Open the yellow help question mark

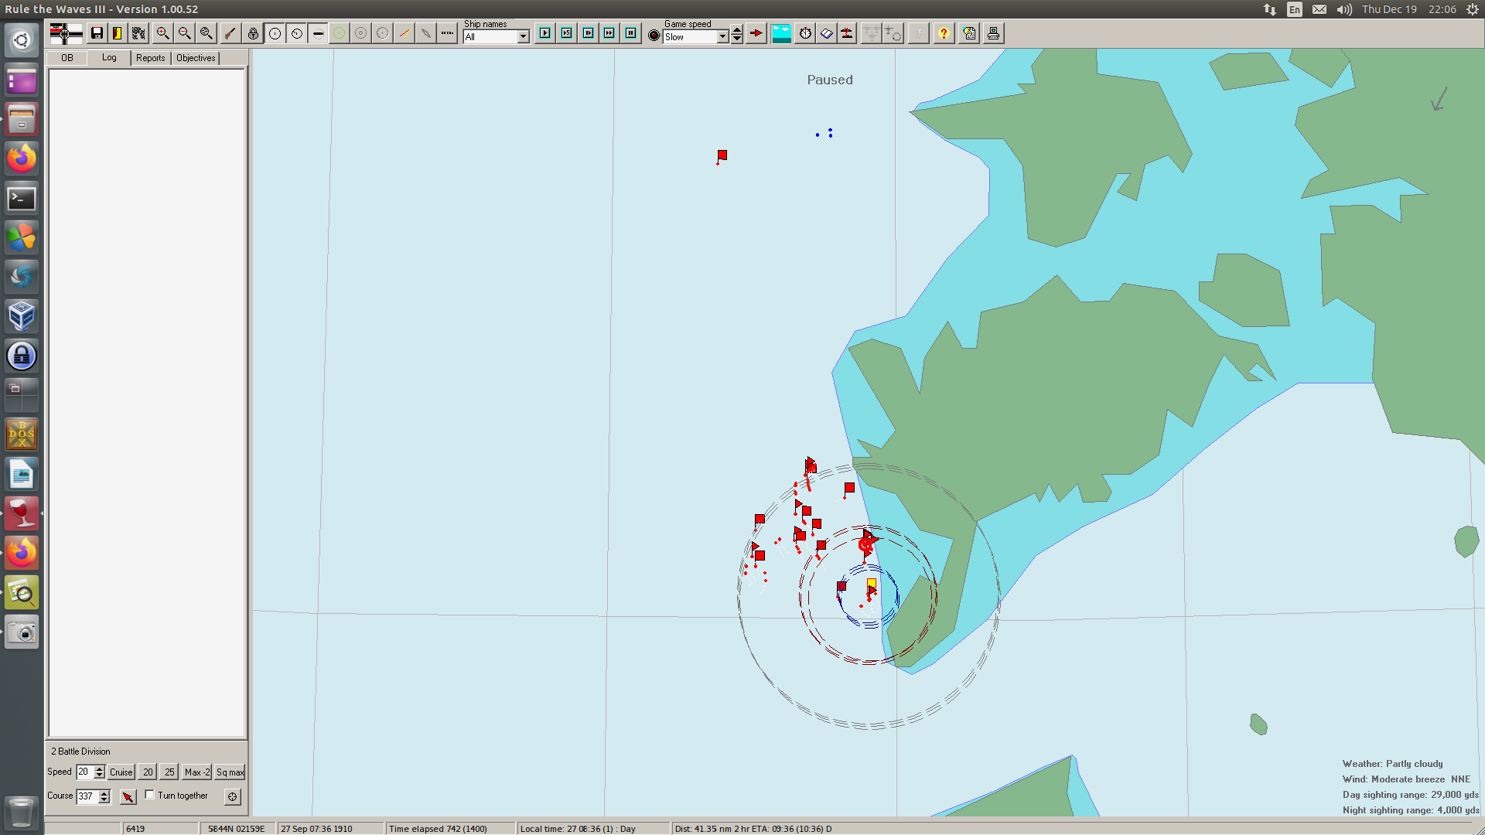click(944, 33)
